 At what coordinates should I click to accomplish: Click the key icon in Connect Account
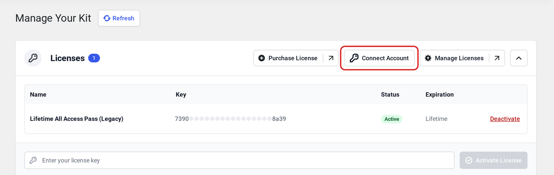[354, 58]
